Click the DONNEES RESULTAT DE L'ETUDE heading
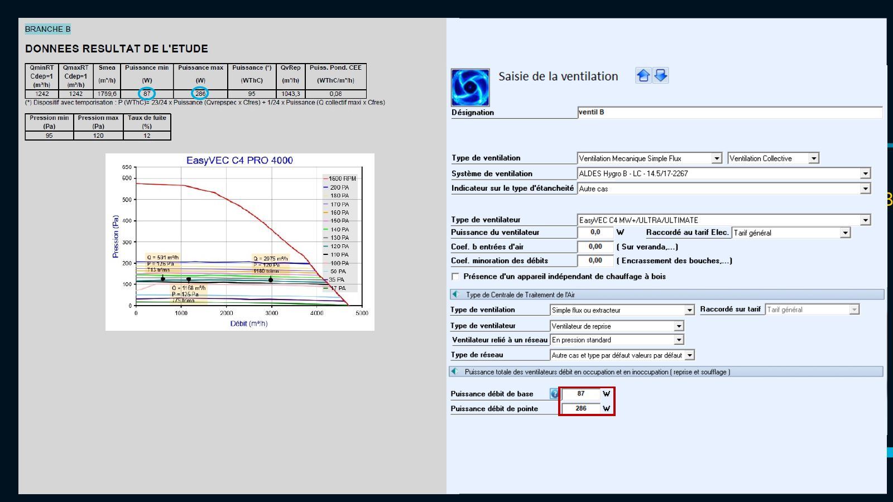The height and width of the screenshot is (502, 893). click(x=117, y=49)
